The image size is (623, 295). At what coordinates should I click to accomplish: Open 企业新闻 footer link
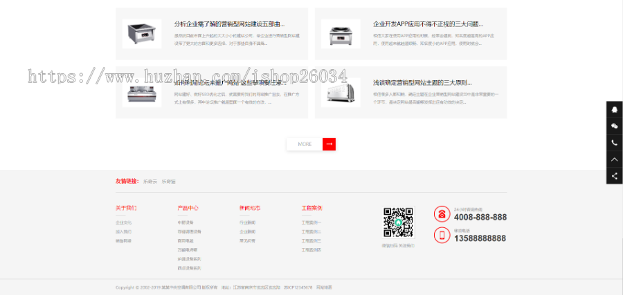(x=248, y=232)
